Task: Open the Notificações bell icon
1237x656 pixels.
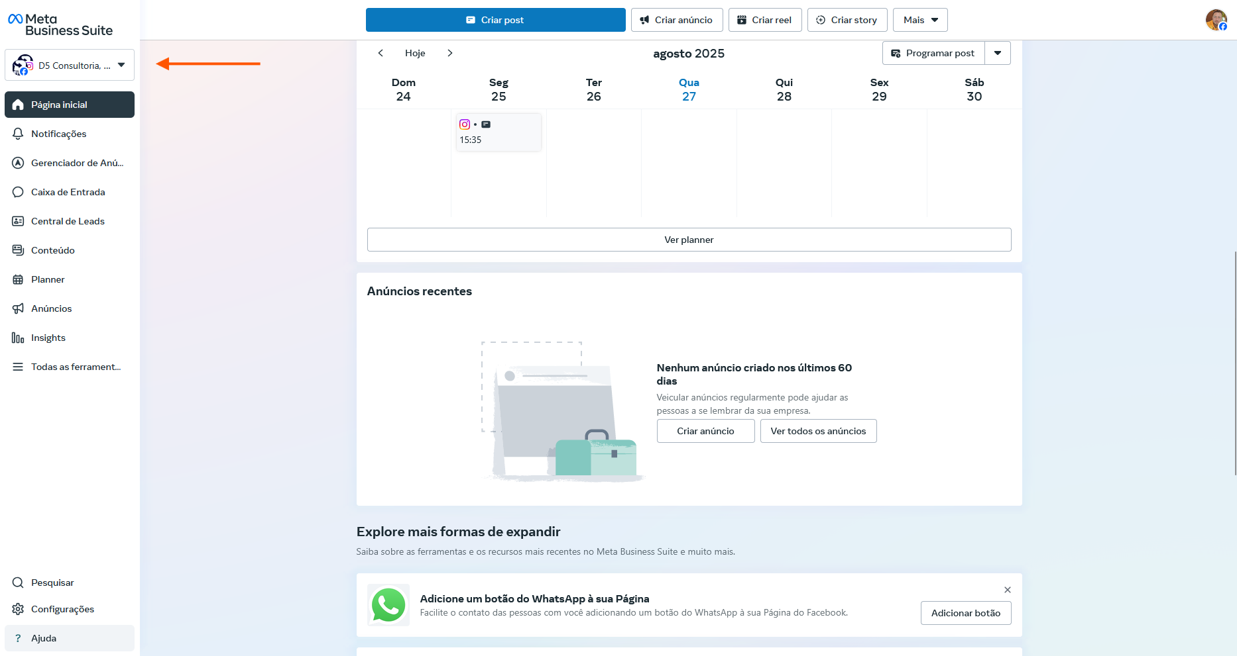Action: tap(18, 134)
